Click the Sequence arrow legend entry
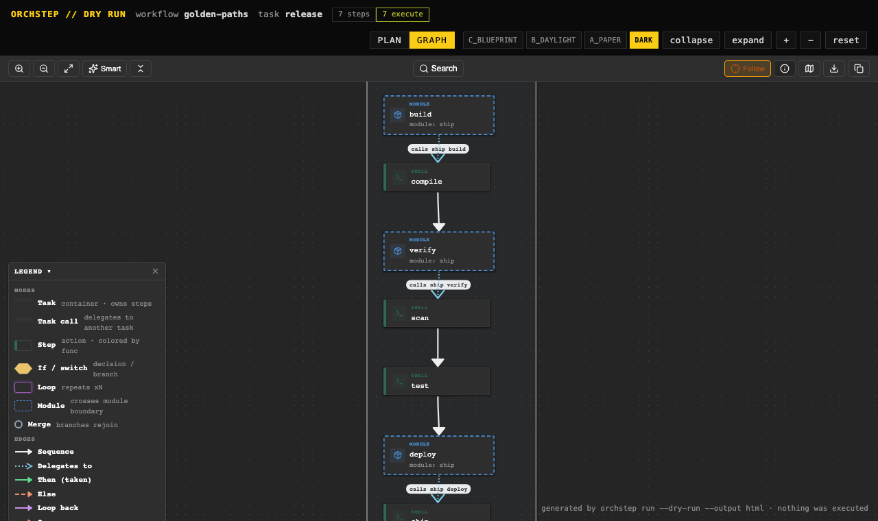The image size is (878, 521). click(x=45, y=452)
